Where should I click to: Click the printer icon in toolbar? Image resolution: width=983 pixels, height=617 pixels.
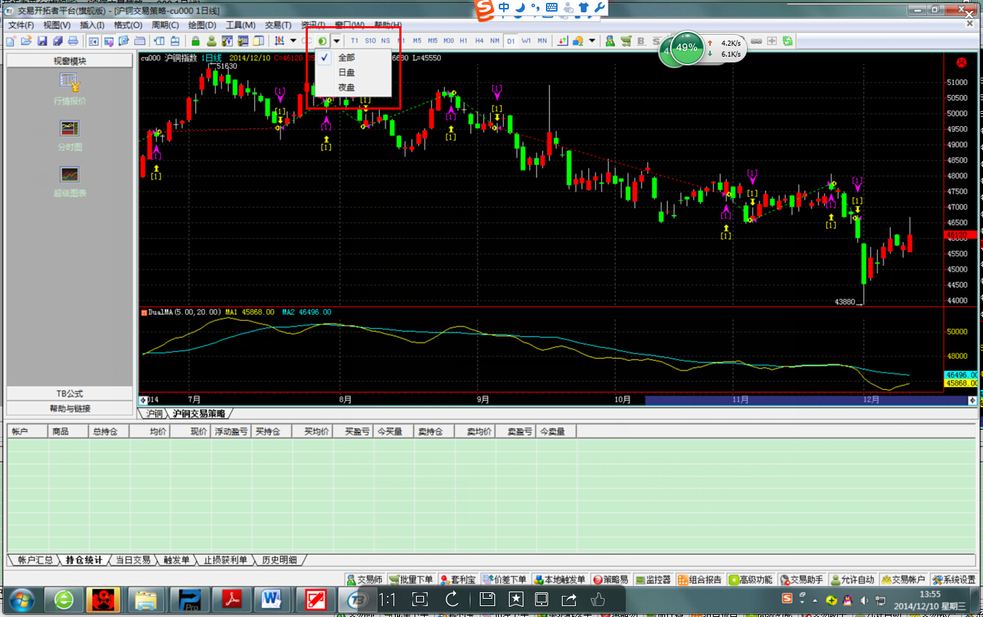tap(73, 41)
